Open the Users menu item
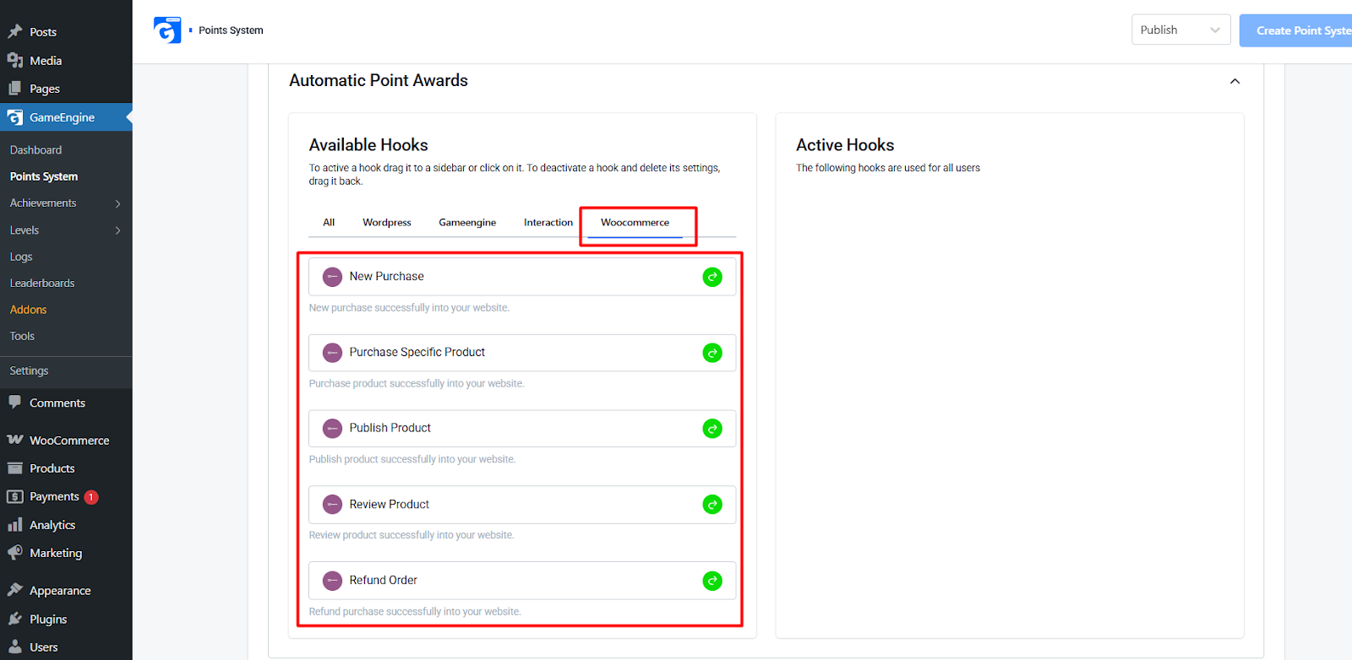The width and height of the screenshot is (1352, 660). point(44,647)
